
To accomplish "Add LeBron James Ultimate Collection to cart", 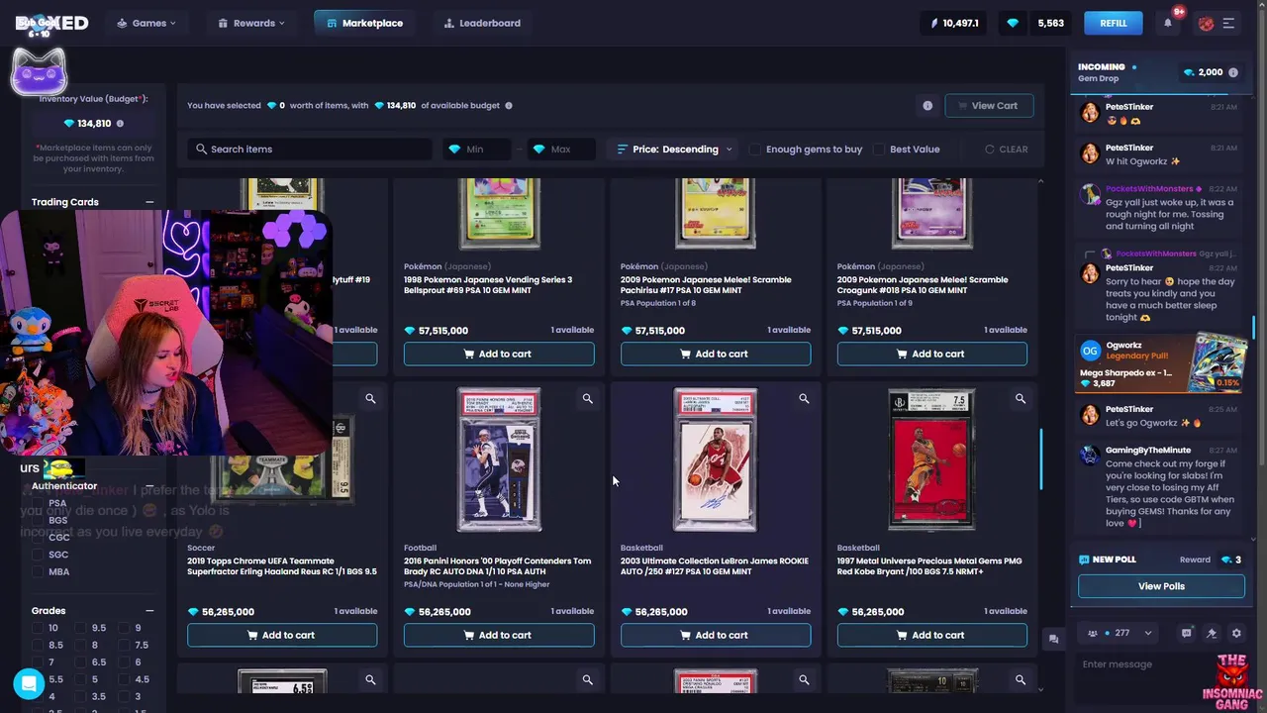I will pyautogui.click(x=716, y=635).
